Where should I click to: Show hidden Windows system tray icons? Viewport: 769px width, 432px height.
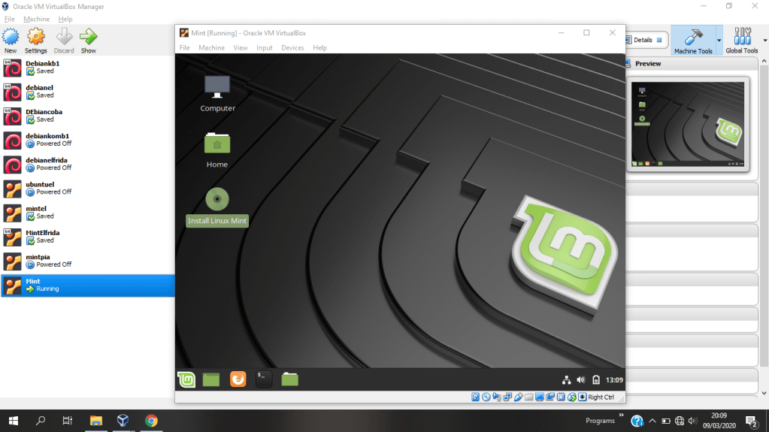[x=652, y=421]
